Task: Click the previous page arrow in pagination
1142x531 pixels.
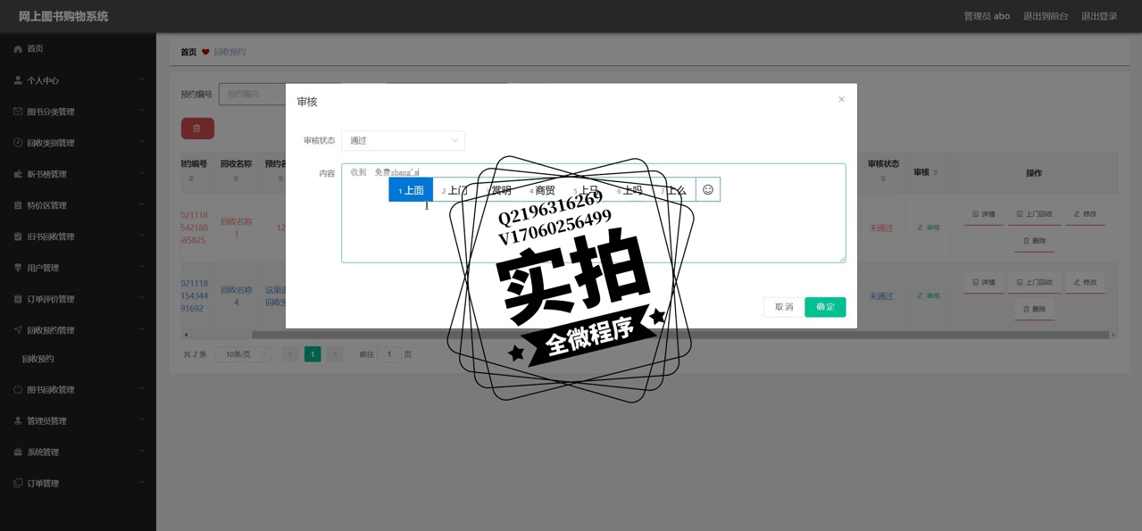Action: [290, 354]
